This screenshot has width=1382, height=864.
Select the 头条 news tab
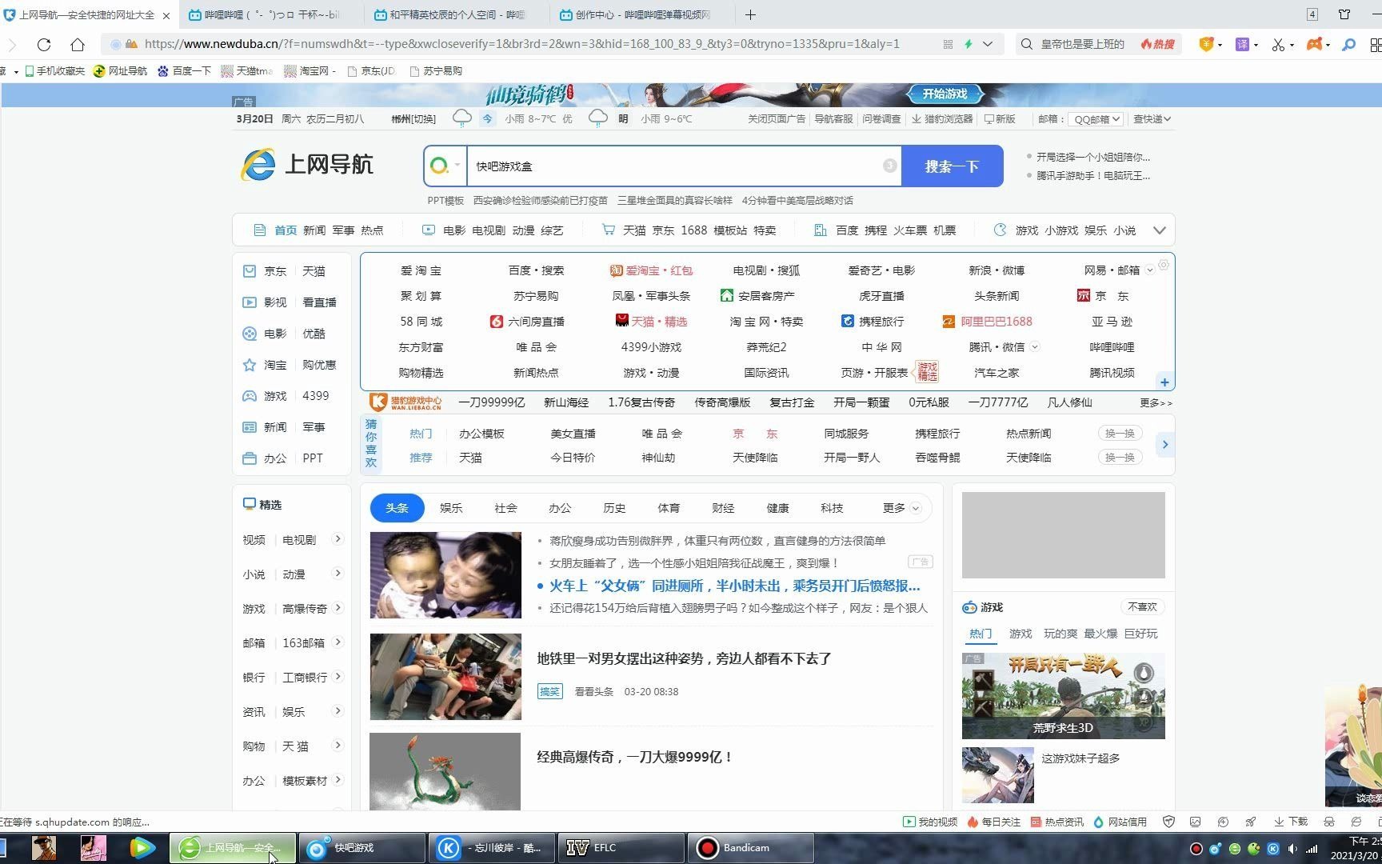coord(397,508)
